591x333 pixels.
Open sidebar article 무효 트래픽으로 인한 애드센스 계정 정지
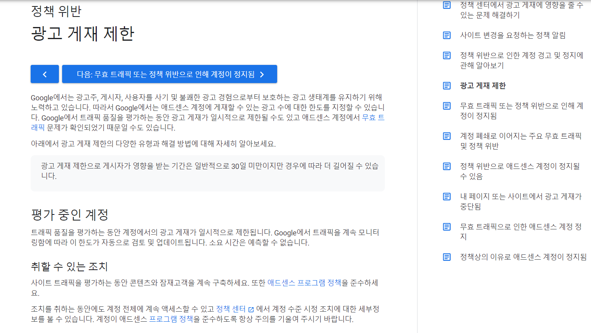(x=521, y=232)
